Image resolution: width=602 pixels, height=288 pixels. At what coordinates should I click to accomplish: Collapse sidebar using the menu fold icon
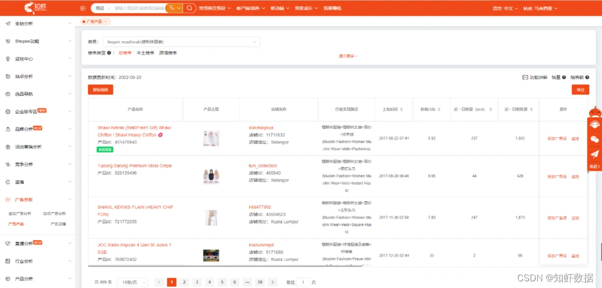83,8
